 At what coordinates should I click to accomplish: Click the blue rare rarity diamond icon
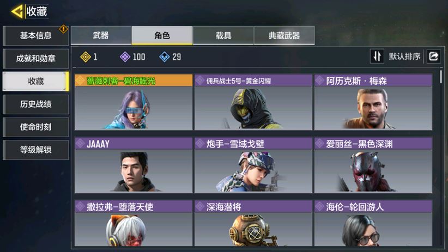click(164, 57)
